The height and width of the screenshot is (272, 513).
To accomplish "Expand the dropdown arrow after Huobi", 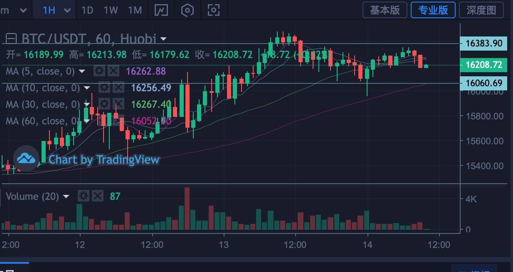I will 163,39.
